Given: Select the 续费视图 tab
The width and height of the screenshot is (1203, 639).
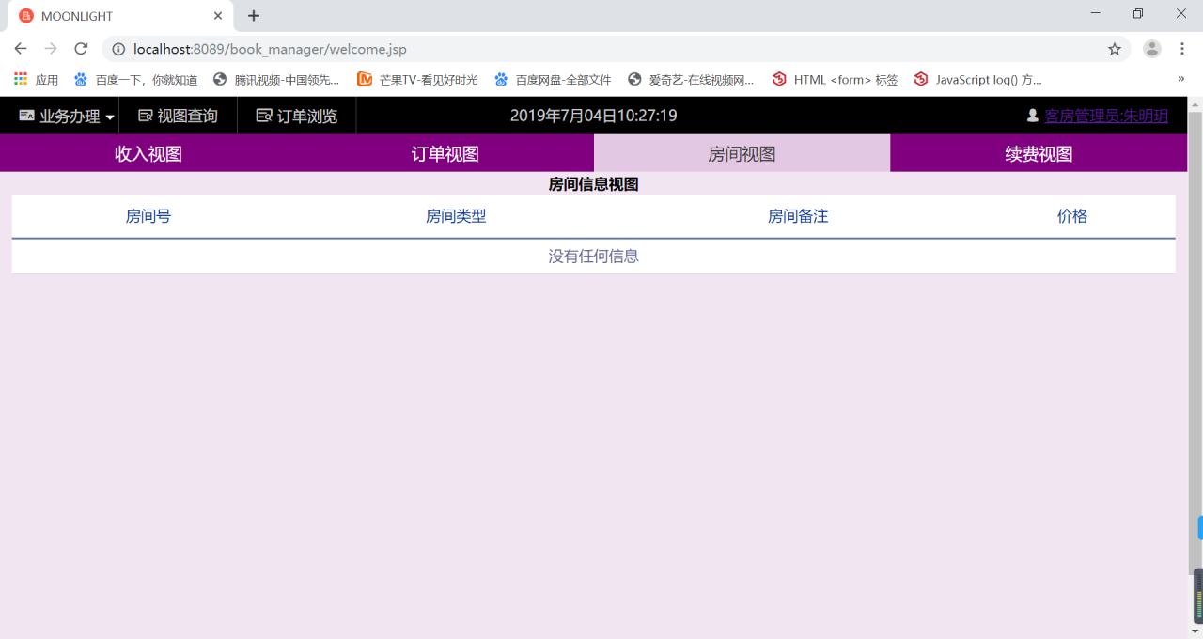Looking at the screenshot, I should (x=1039, y=153).
